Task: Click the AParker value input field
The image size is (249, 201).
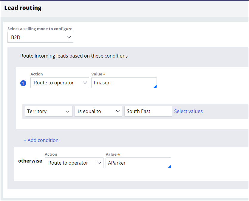Action: [137, 163]
